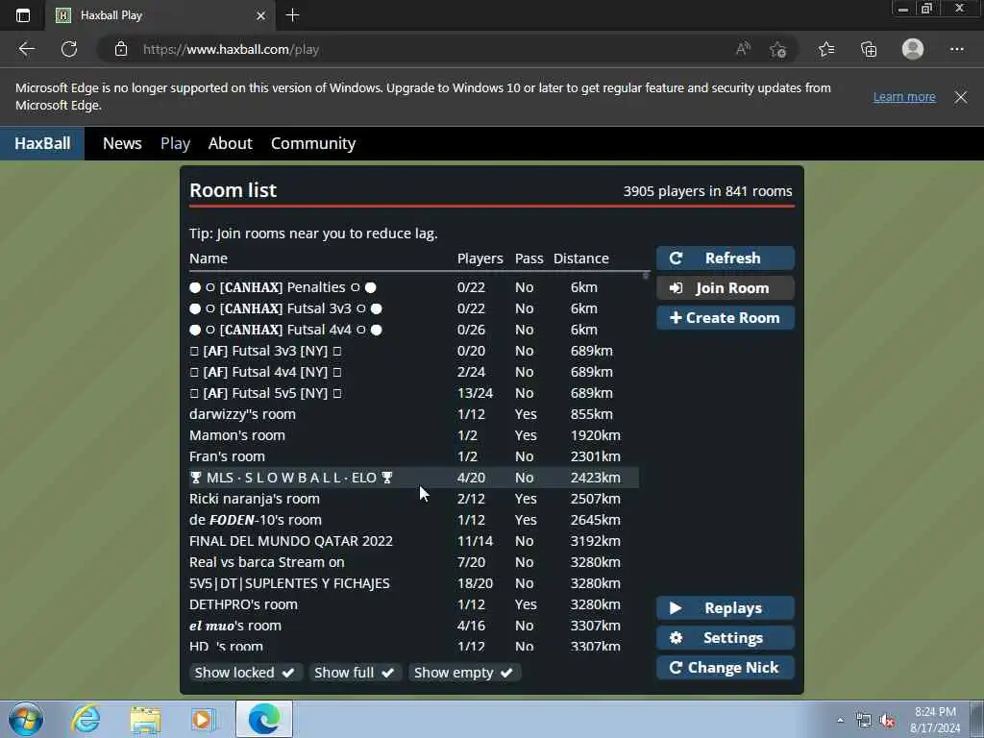Close the Haxball Play tab
The image size is (984, 738).
point(261,15)
